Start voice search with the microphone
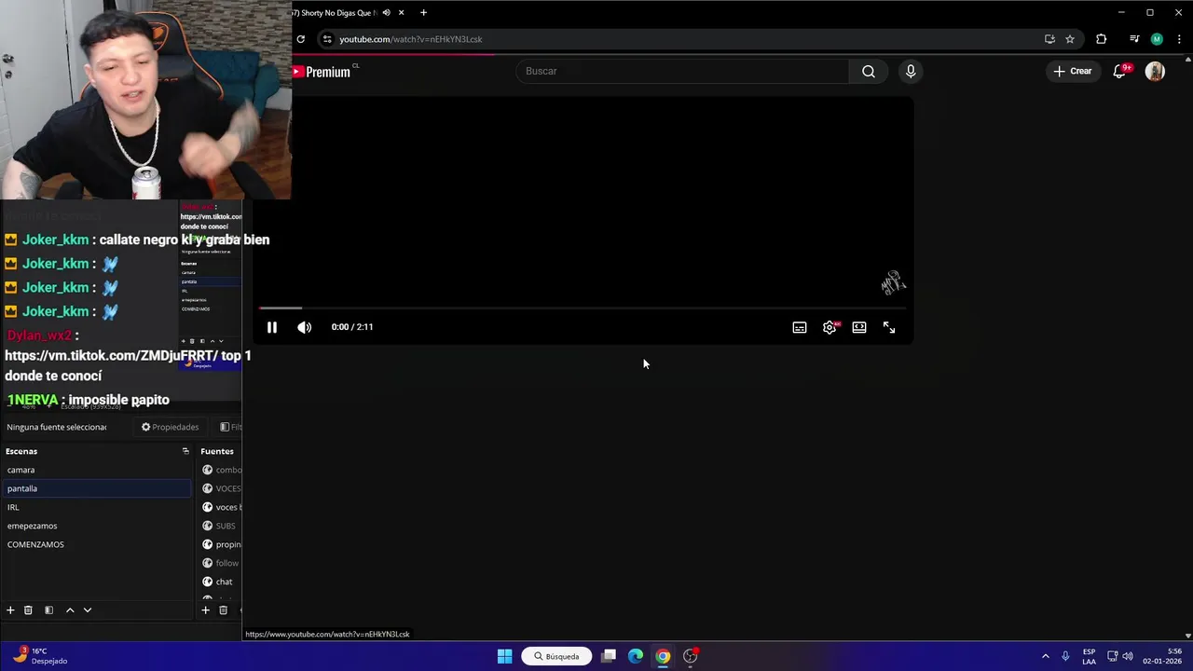Viewport: 1193px width, 671px height. [x=911, y=71]
